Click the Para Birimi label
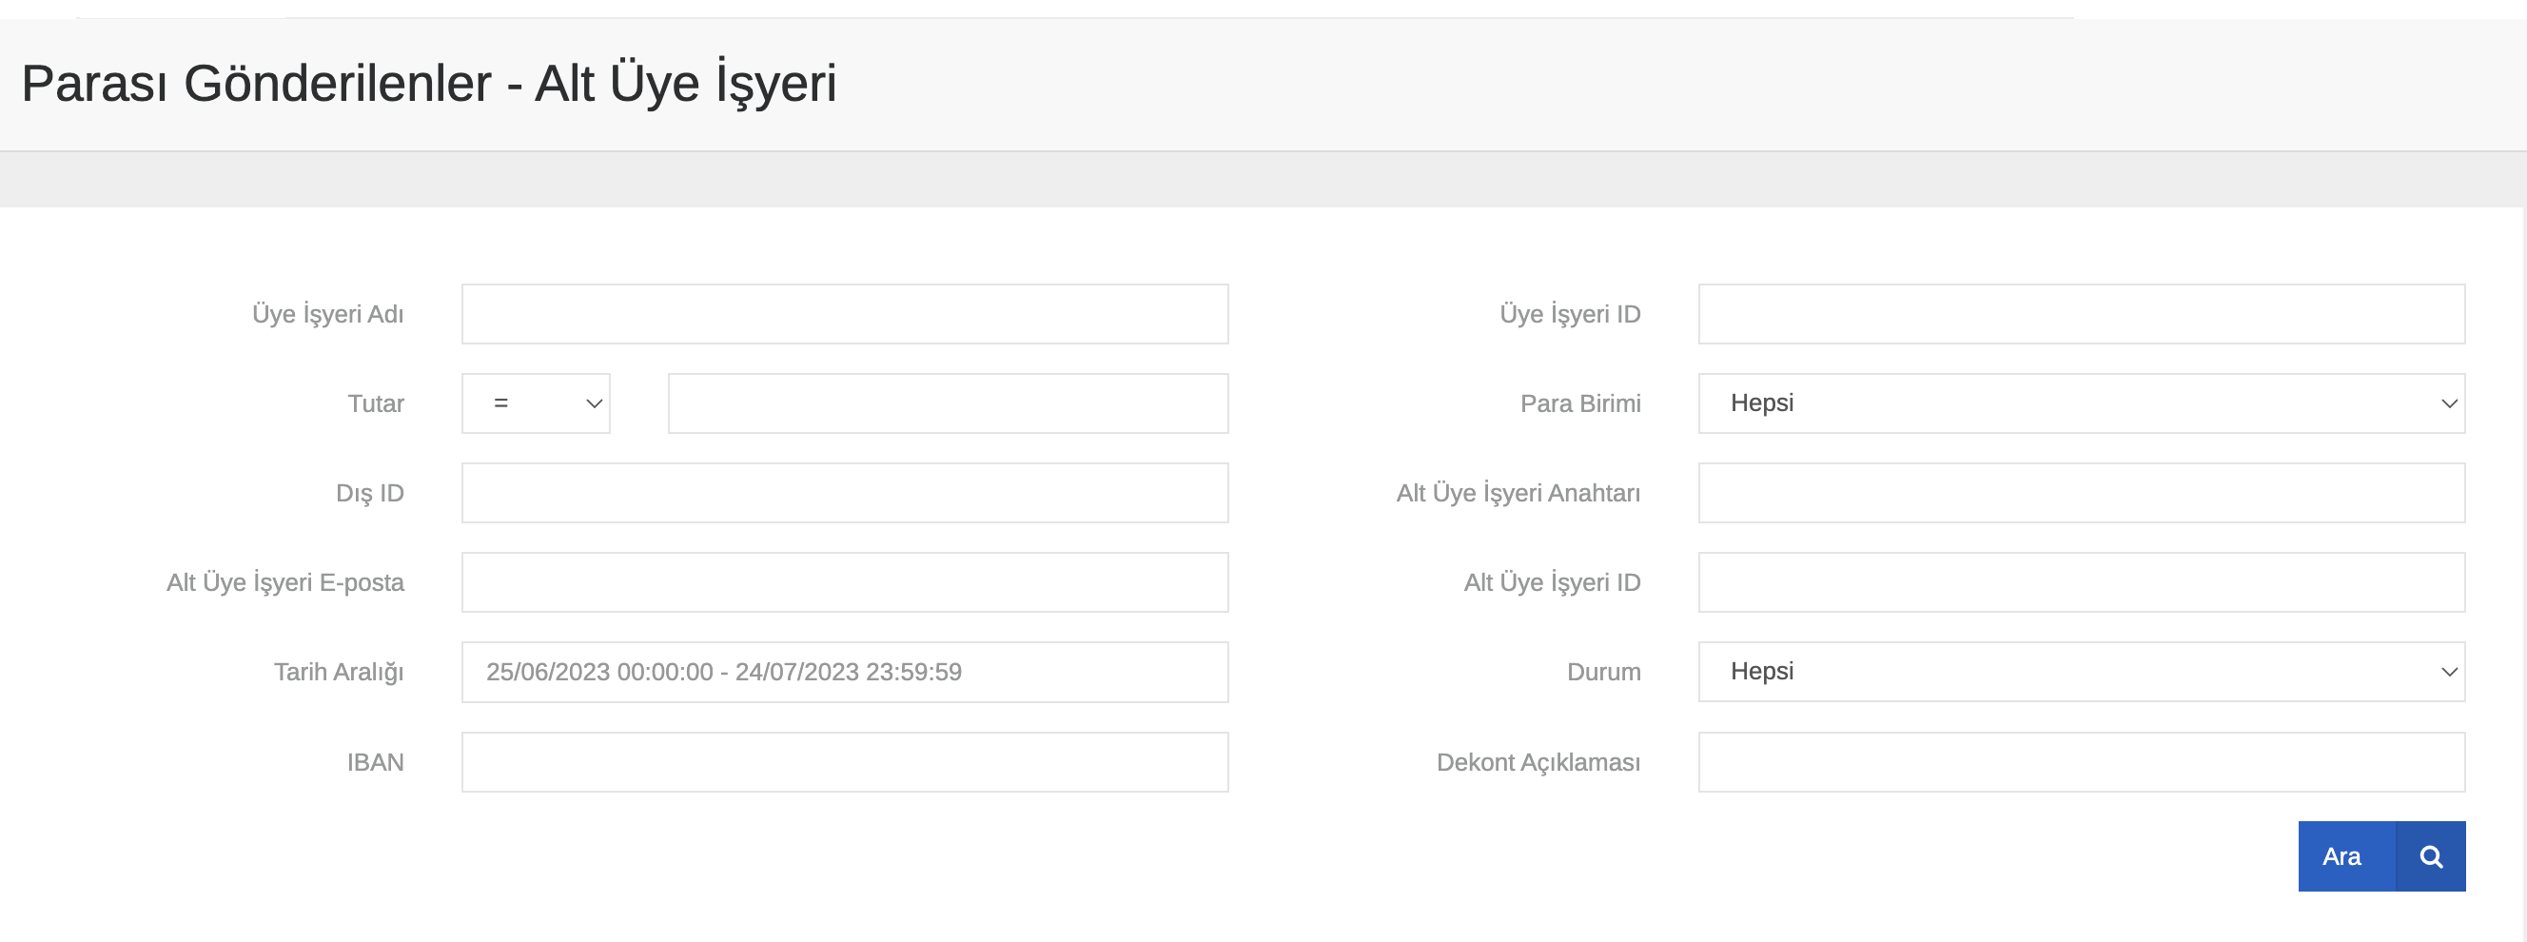Viewport: 2527px width, 942px height. pos(1579,403)
